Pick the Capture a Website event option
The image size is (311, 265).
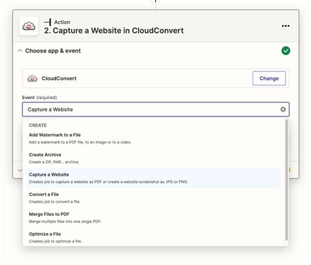point(154,178)
